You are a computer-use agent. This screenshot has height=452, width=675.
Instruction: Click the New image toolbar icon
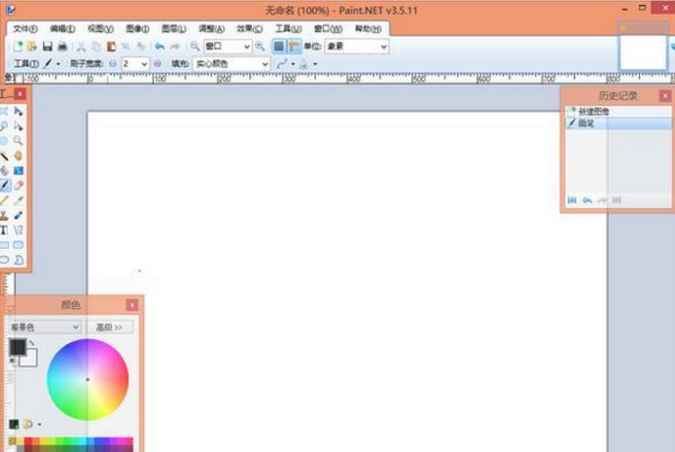18,46
